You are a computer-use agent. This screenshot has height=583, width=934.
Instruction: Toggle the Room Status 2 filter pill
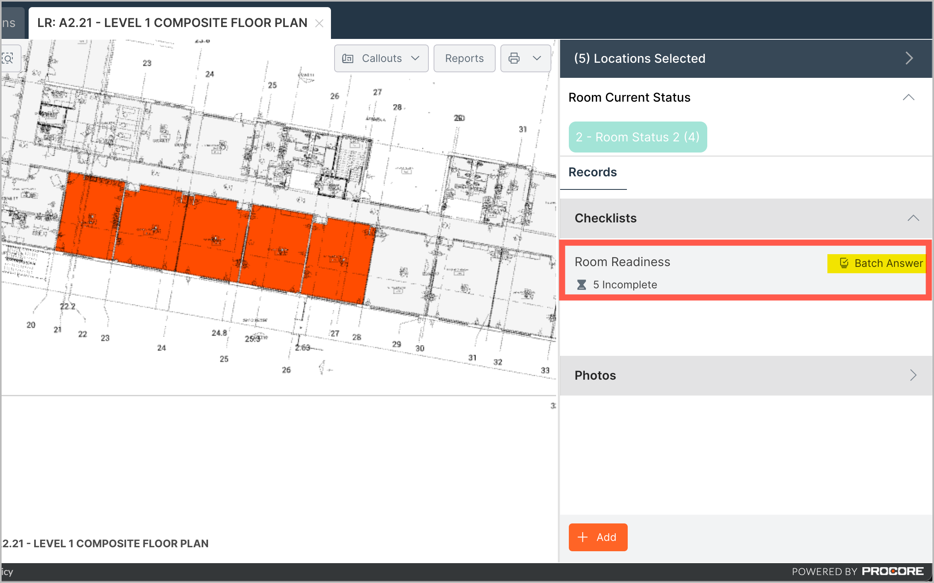(x=637, y=137)
